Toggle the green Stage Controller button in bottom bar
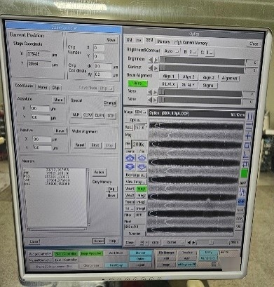Screen dimensions: 274x287 tap(66, 254)
